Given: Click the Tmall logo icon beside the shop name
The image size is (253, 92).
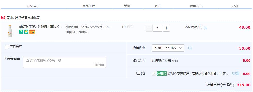Looking at the screenshot, I should pyautogui.click(x=3, y=18).
